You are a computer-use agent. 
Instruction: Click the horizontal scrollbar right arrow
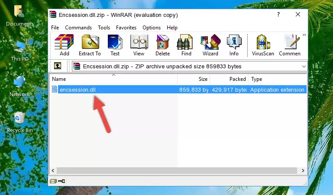tap(303, 170)
